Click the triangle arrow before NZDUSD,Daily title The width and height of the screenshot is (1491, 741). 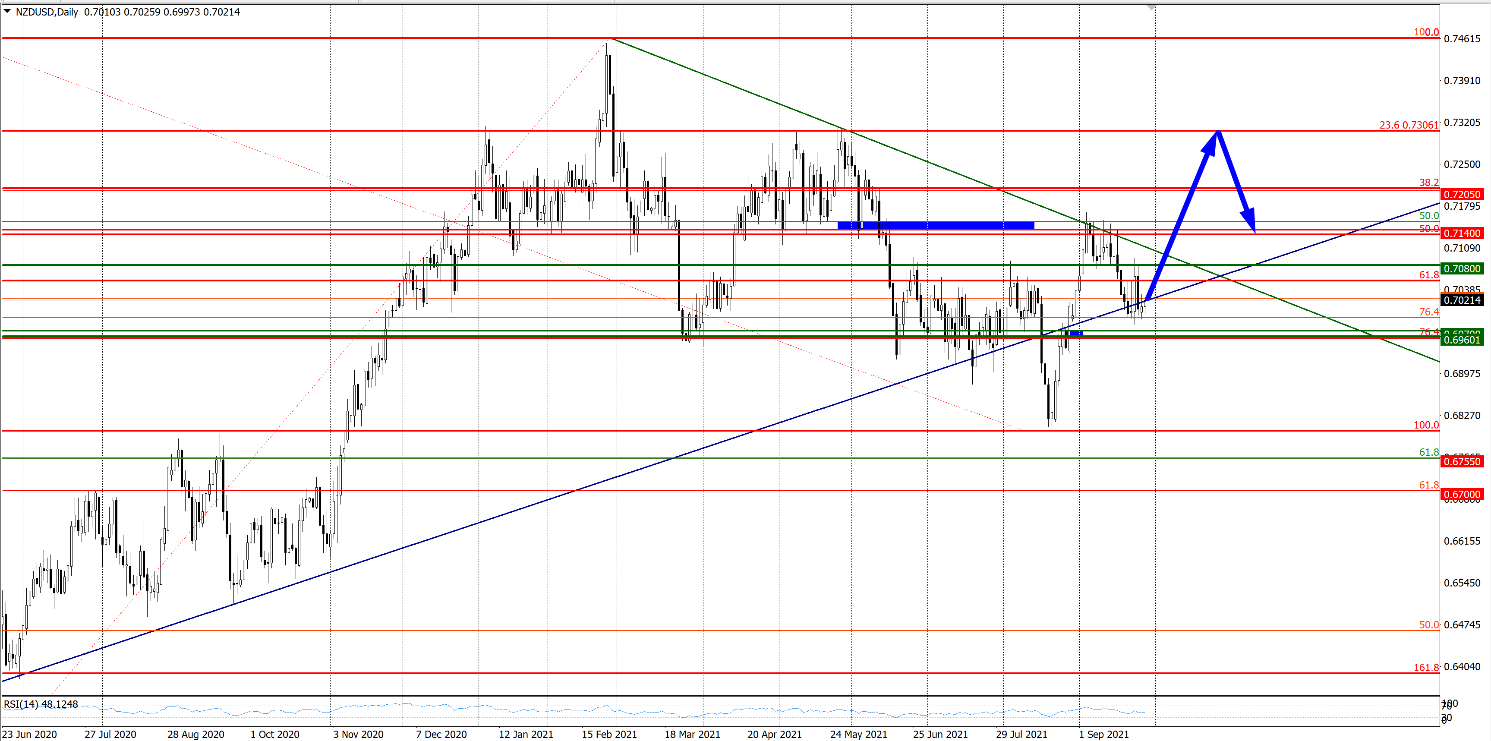[7, 11]
